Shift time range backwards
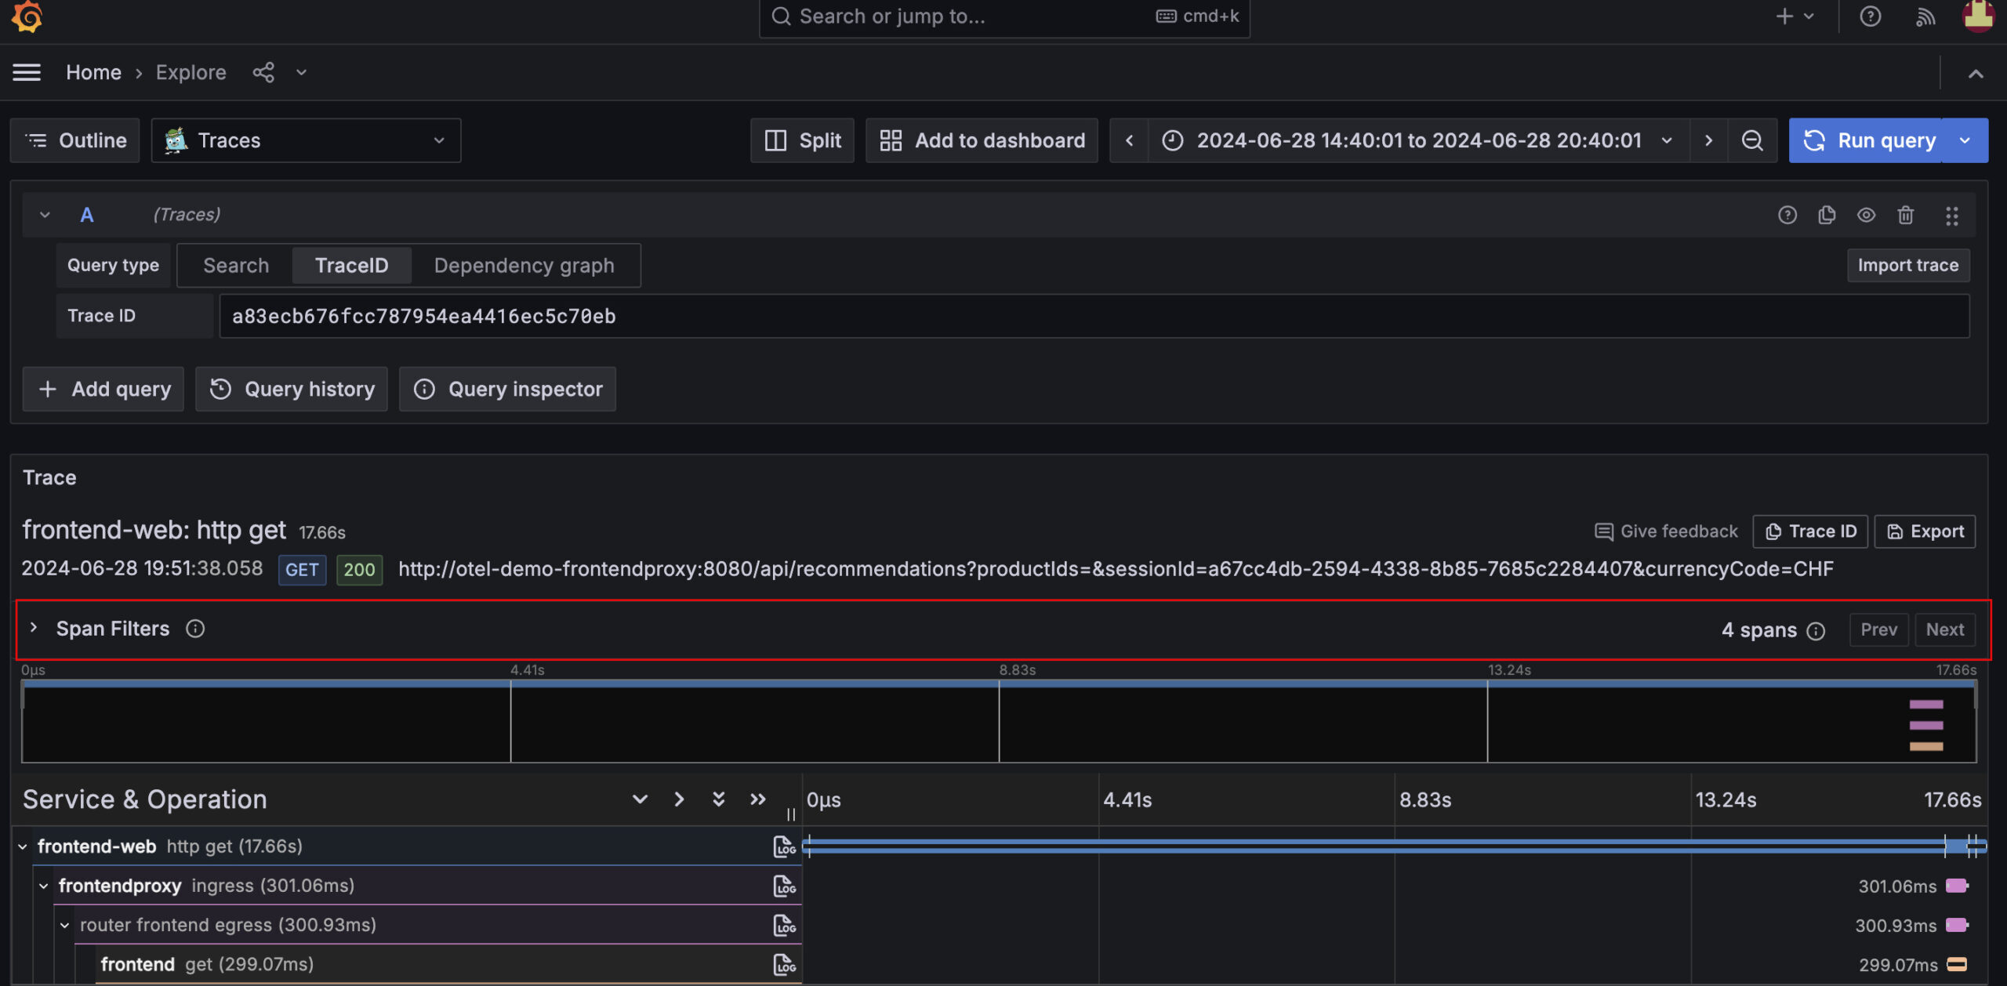This screenshot has width=2007, height=986. (1129, 140)
